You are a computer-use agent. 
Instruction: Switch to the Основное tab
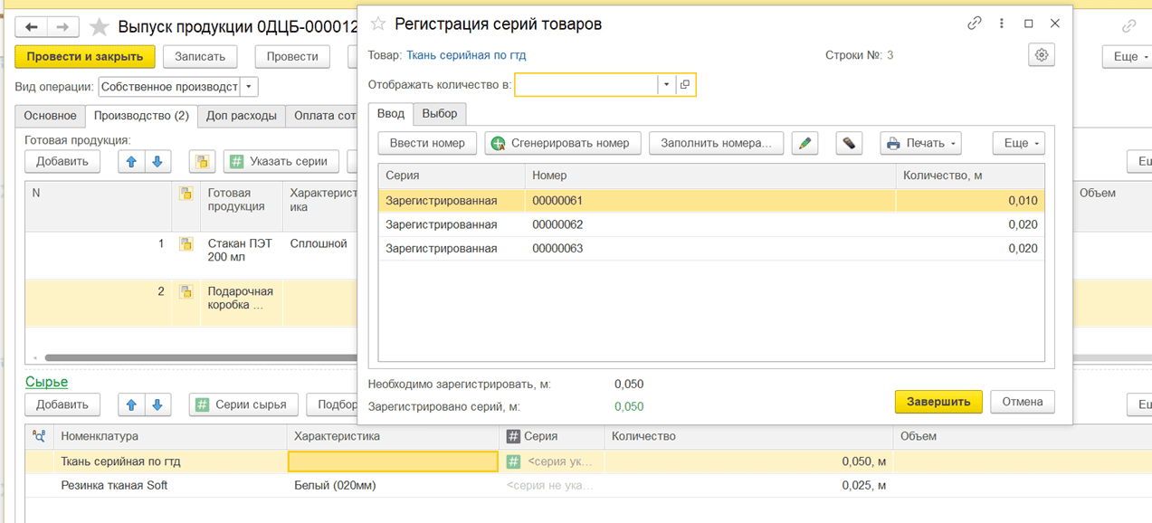(50, 116)
